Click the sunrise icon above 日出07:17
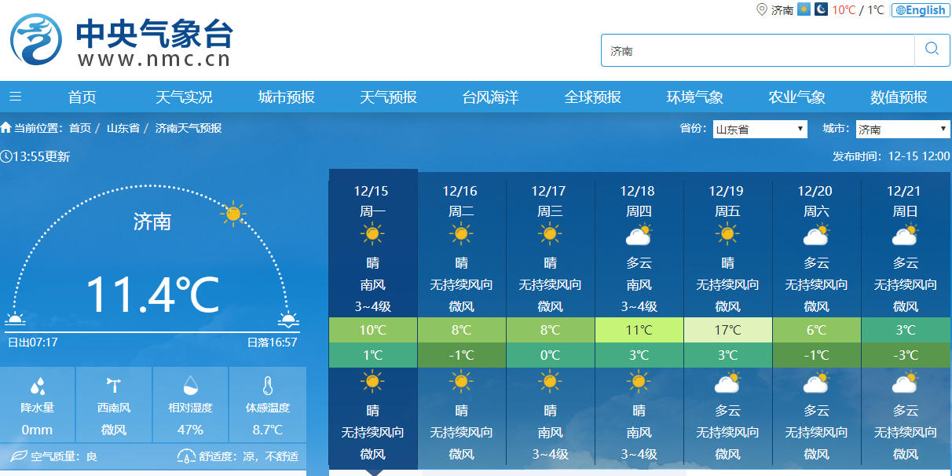This screenshot has height=476, width=952. [15, 319]
